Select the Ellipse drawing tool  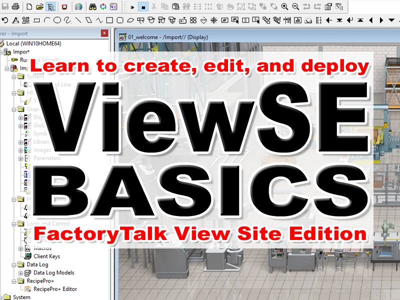click(57, 20)
